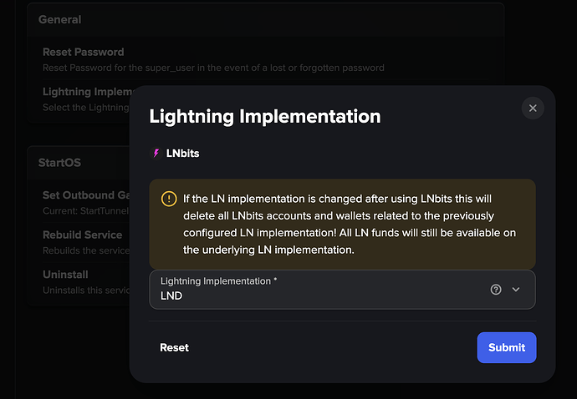This screenshot has height=399, width=577.
Task: Open the help question mark icon
Action: pos(496,290)
